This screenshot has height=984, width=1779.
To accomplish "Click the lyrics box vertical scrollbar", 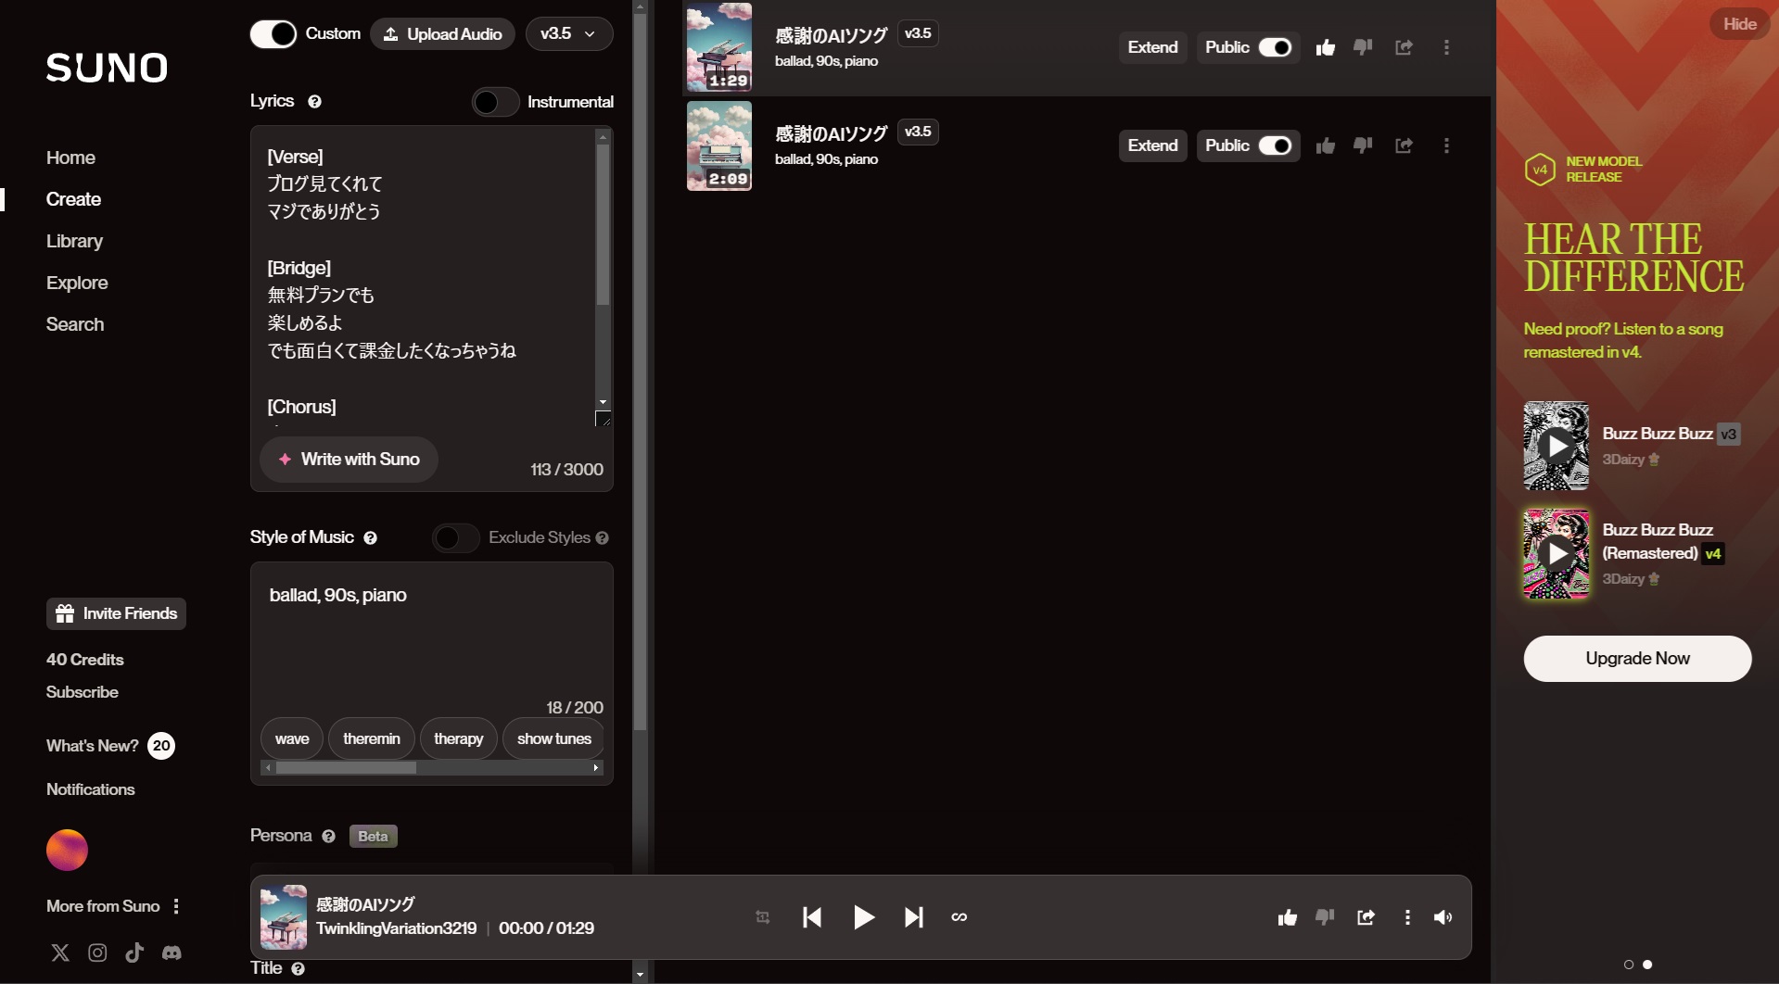I will (x=603, y=225).
